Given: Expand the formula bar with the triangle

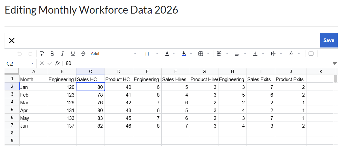Looking at the screenshot, I should coord(335,64).
